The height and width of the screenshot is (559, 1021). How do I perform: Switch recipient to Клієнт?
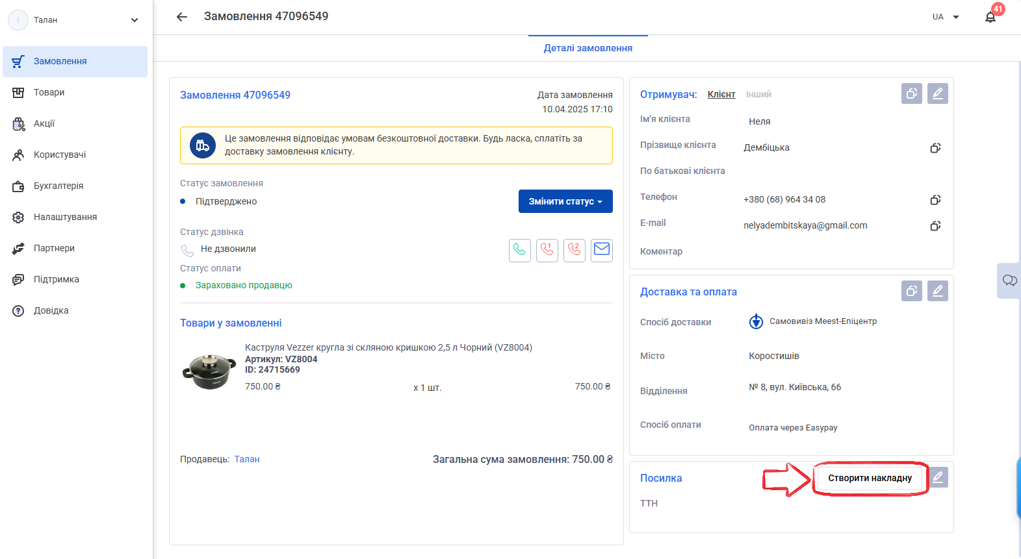coord(721,94)
